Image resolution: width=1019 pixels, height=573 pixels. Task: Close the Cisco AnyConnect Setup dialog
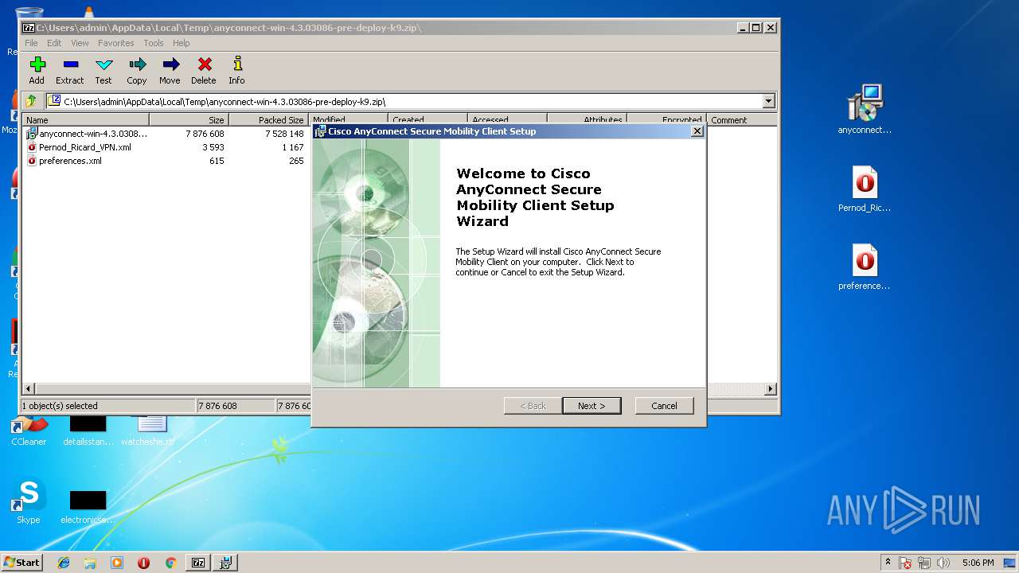point(697,131)
